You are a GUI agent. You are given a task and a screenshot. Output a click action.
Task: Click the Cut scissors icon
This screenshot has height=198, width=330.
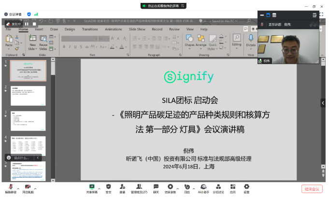pyautogui.click(x=17, y=37)
